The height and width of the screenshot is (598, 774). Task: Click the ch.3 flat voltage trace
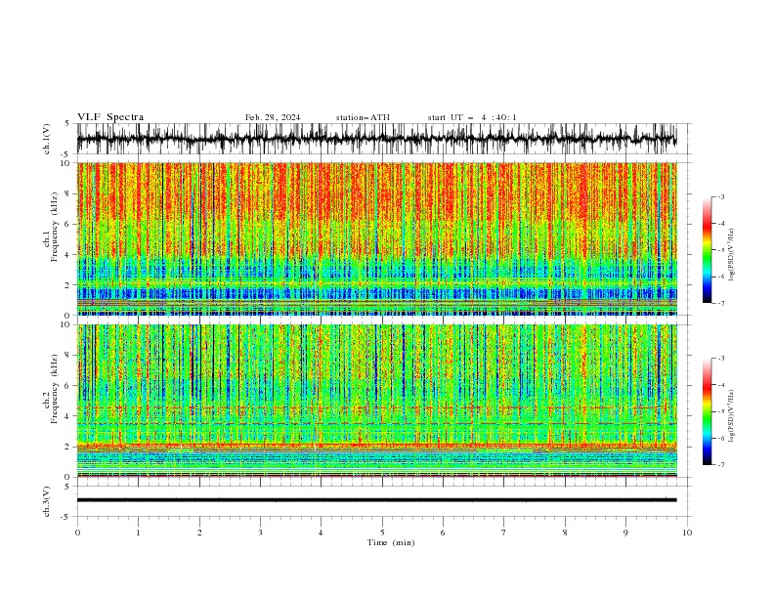[376, 500]
